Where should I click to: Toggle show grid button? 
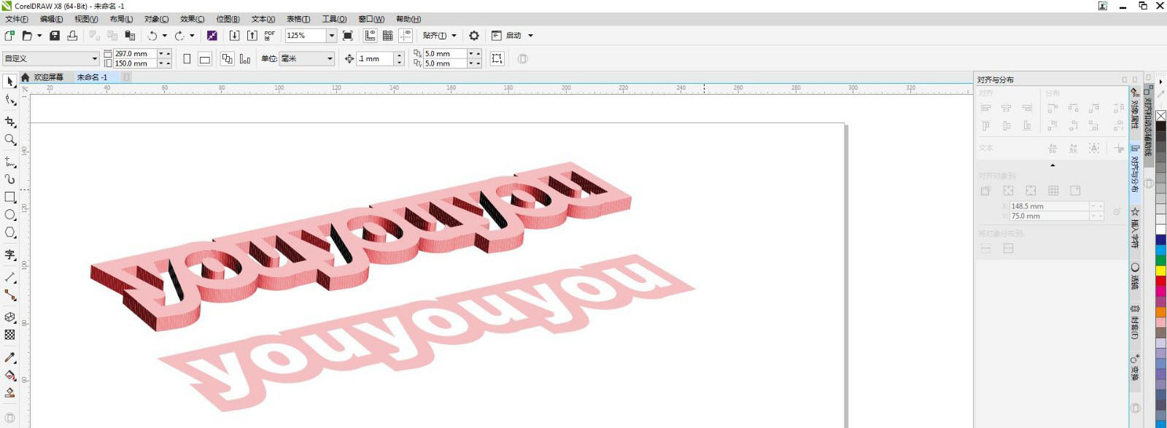click(388, 36)
